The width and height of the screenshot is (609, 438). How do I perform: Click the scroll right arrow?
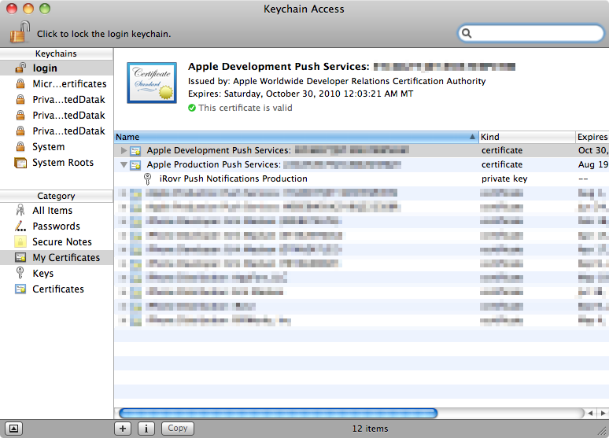603,413
